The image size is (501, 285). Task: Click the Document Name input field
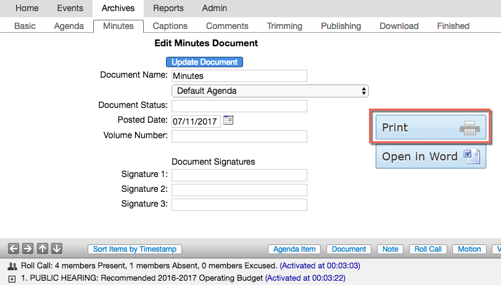point(239,76)
